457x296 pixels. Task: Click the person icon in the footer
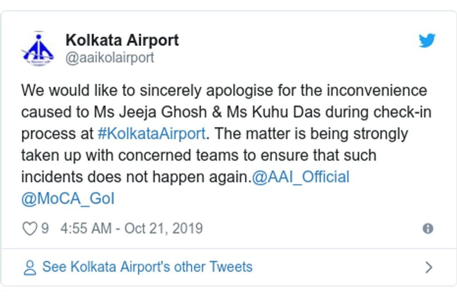point(30,267)
